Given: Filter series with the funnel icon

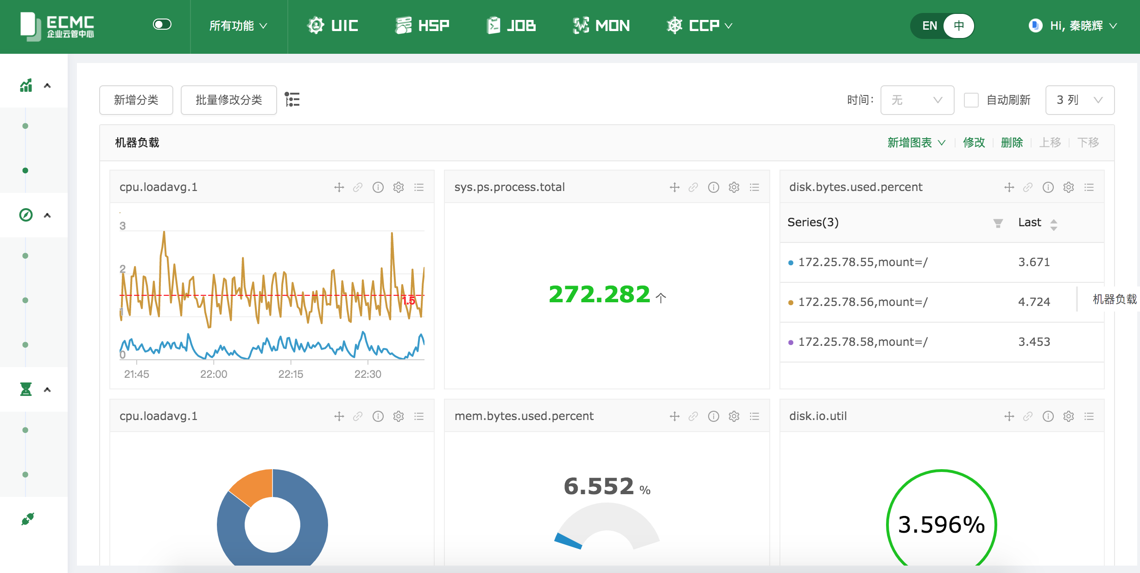Looking at the screenshot, I should (998, 223).
